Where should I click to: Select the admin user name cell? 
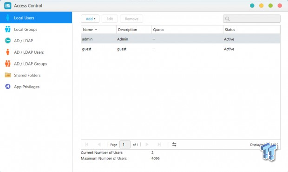coord(87,39)
